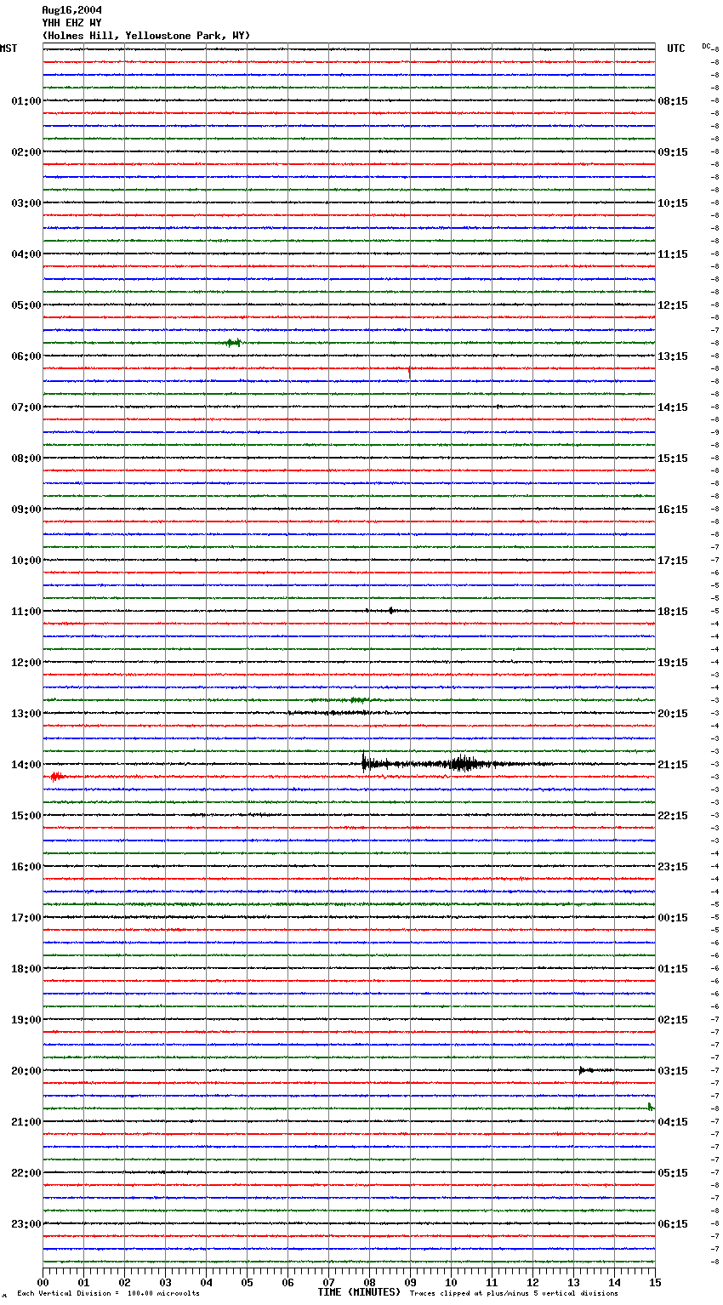Image resolution: width=723 pixels, height=1305 pixels.
Task: Select the MST hour label '01:00'
Action: pos(26,101)
